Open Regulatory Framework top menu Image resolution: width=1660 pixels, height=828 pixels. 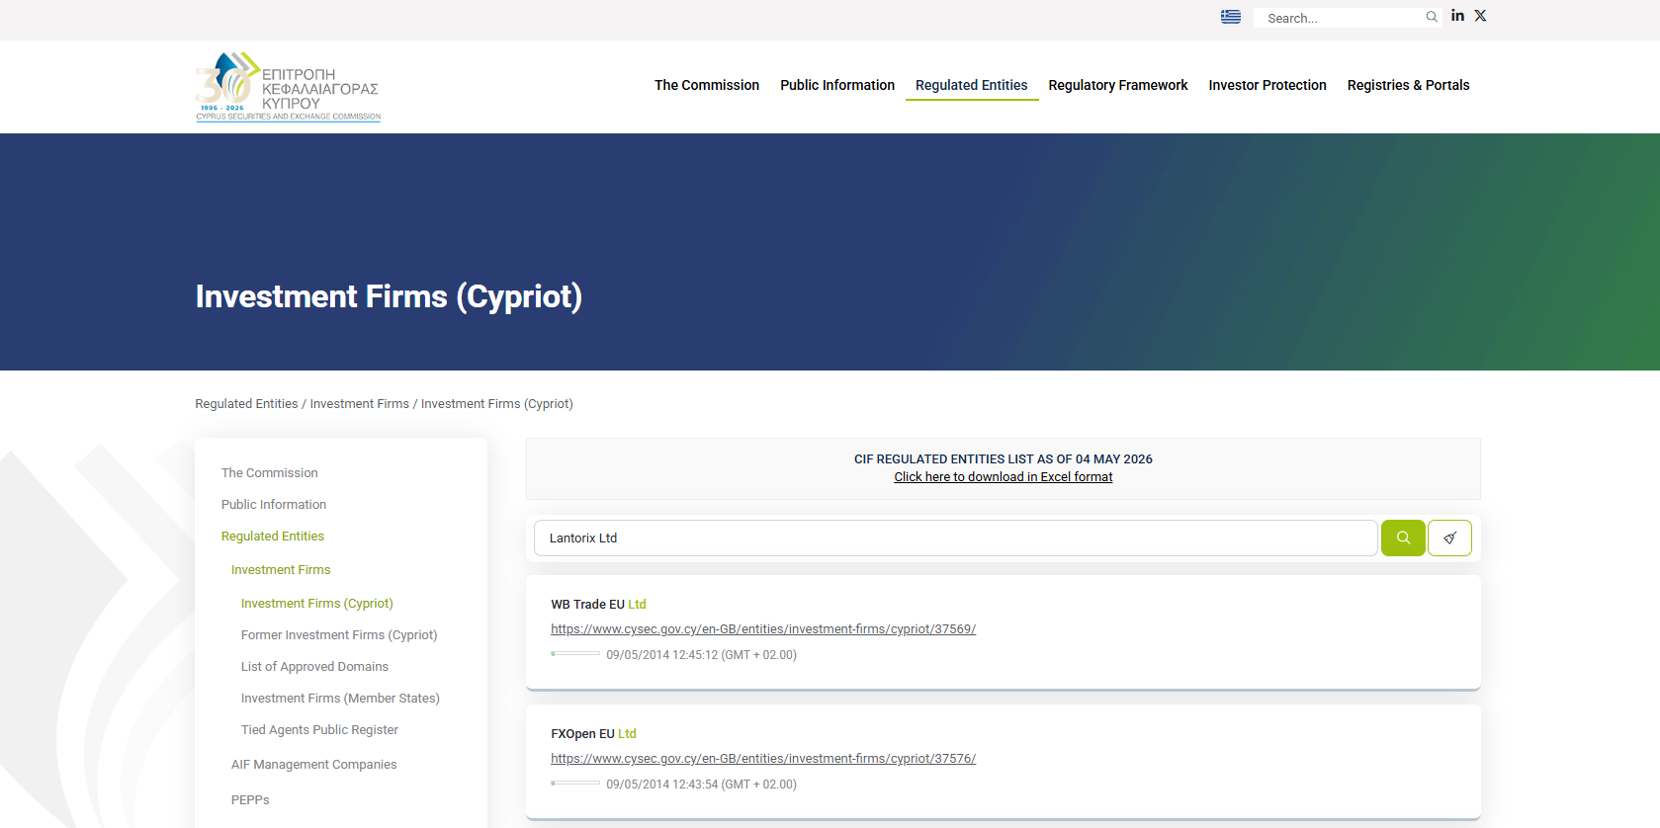pos(1118,85)
